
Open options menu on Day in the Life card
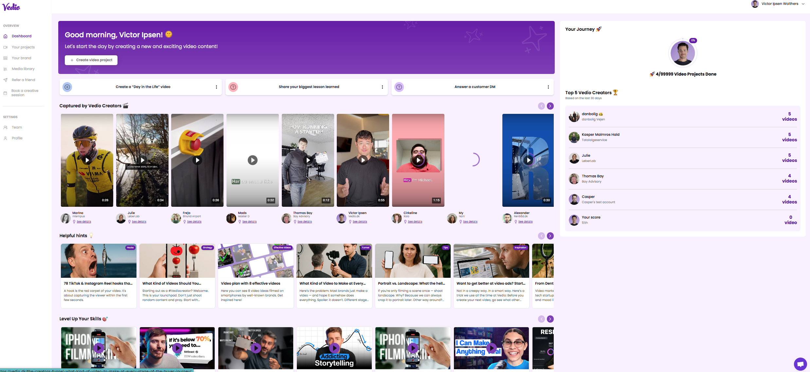pos(216,87)
